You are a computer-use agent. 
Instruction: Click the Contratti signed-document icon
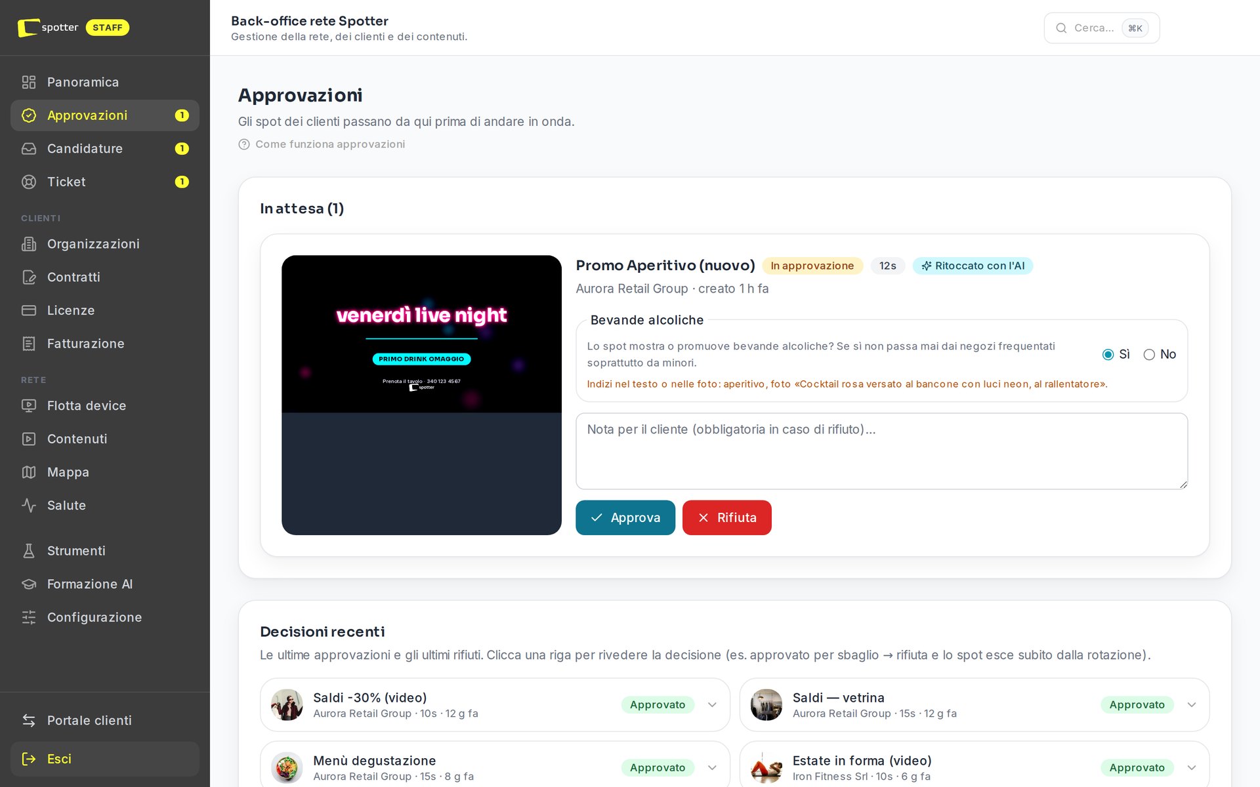point(29,277)
